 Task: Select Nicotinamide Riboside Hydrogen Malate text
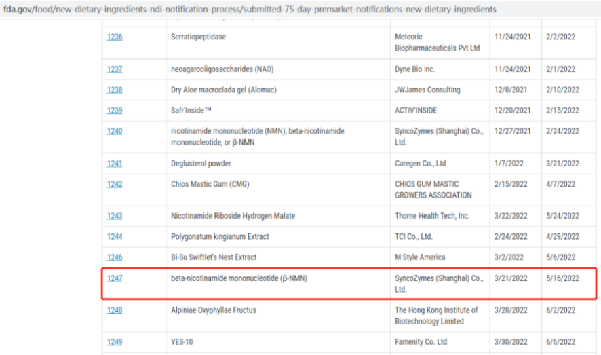pos(233,216)
